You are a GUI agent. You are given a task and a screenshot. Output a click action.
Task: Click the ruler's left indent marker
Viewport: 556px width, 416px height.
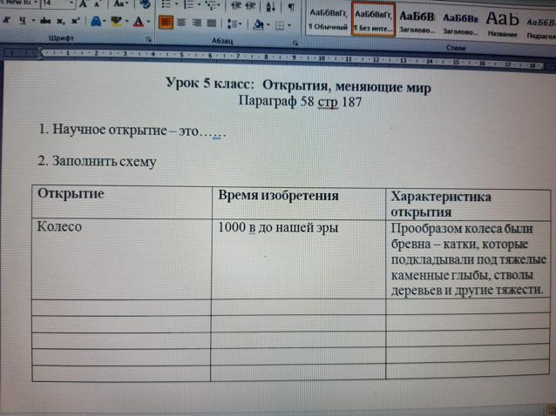click(x=40, y=53)
